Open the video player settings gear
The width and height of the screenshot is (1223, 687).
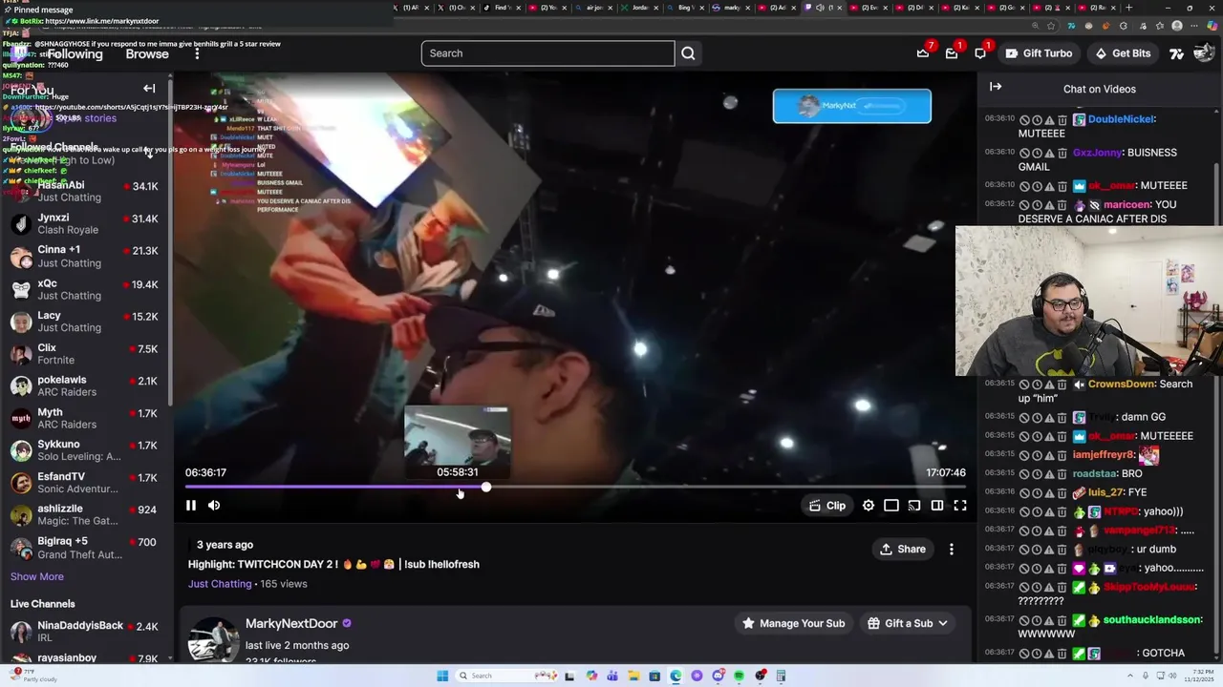point(869,506)
